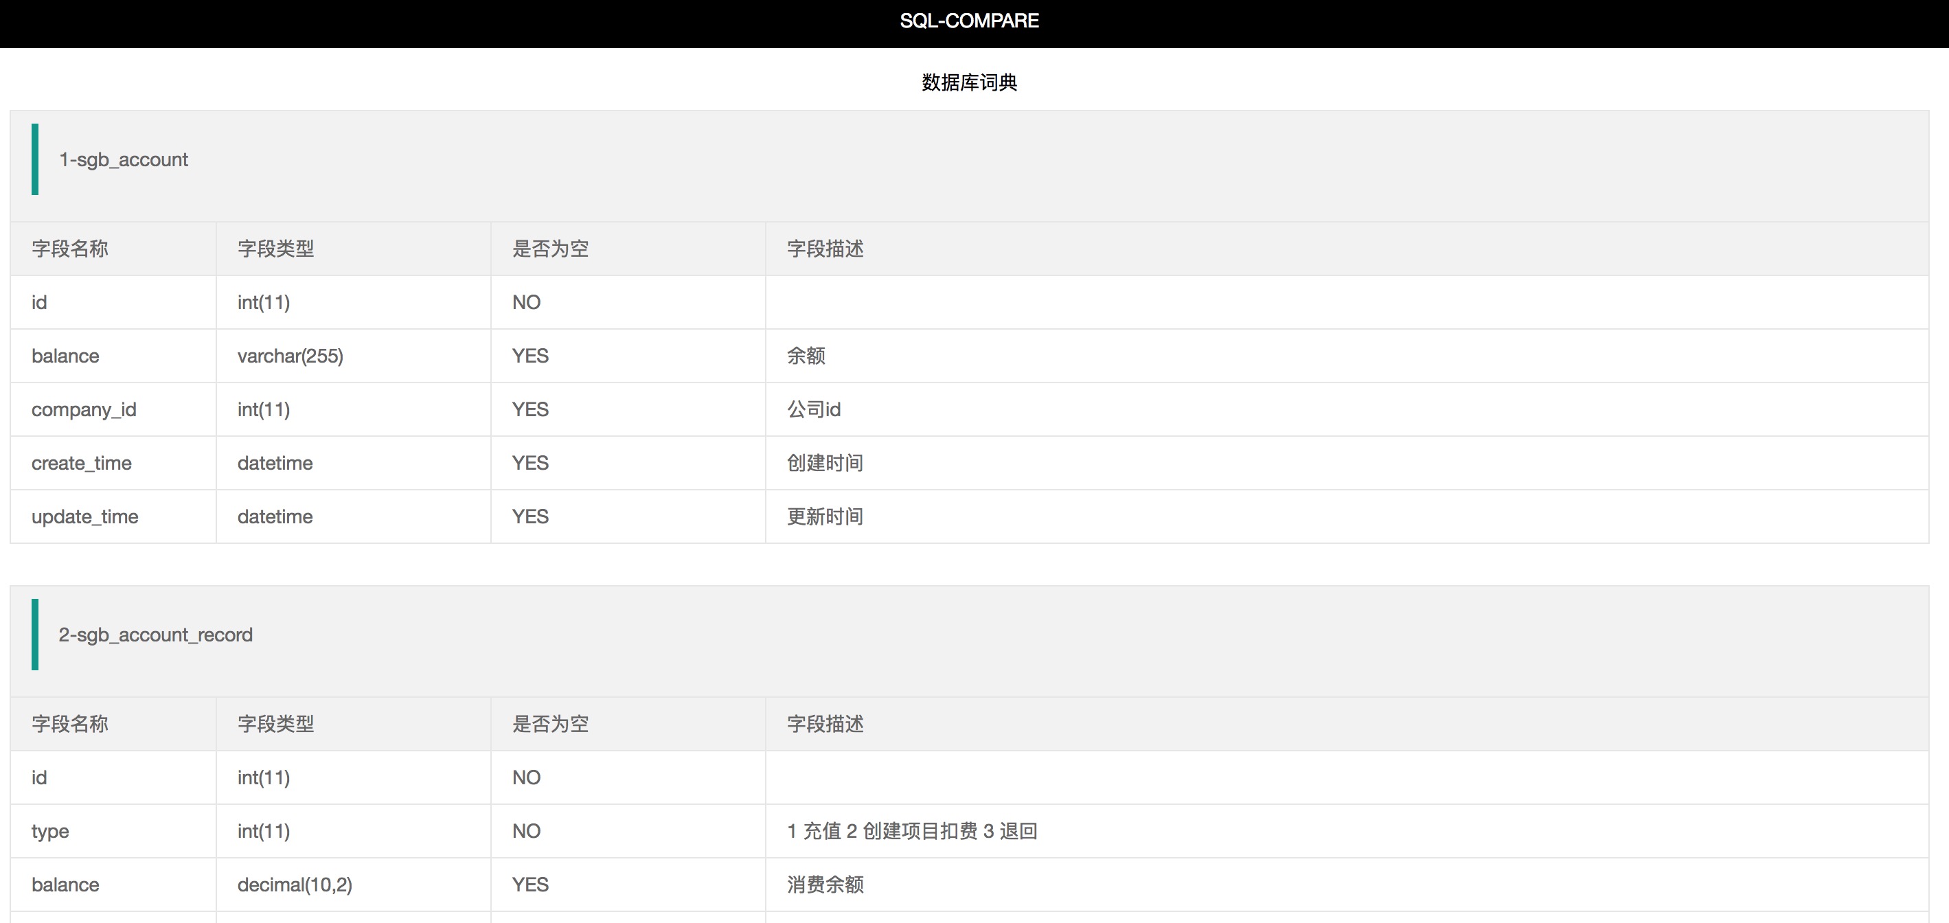Image resolution: width=1949 pixels, height=923 pixels.
Task: Click the type field in sgb_account_record
Action: point(50,831)
